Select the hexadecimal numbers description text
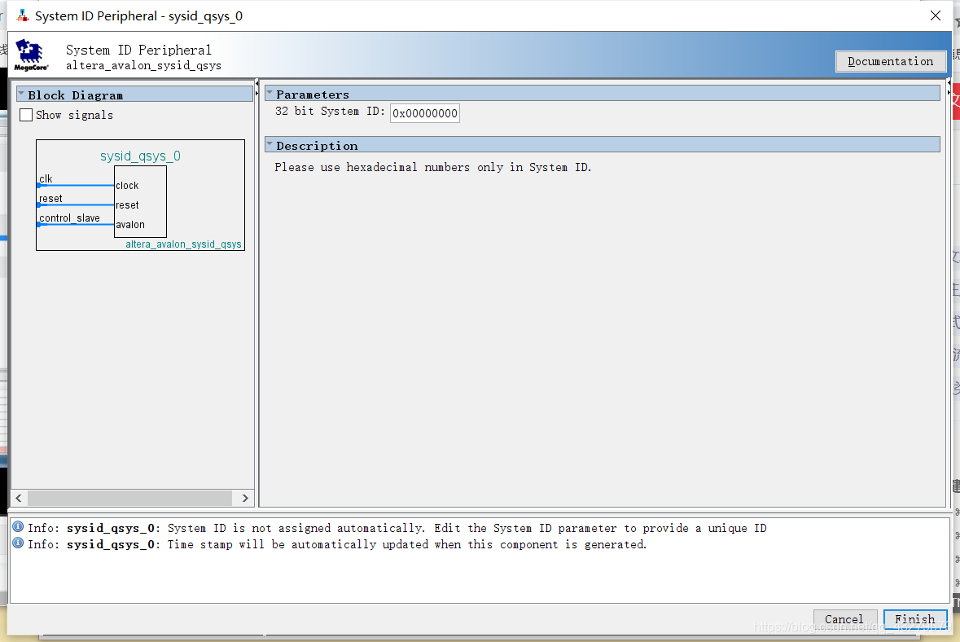Screen dimensions: 960x642 point(433,167)
